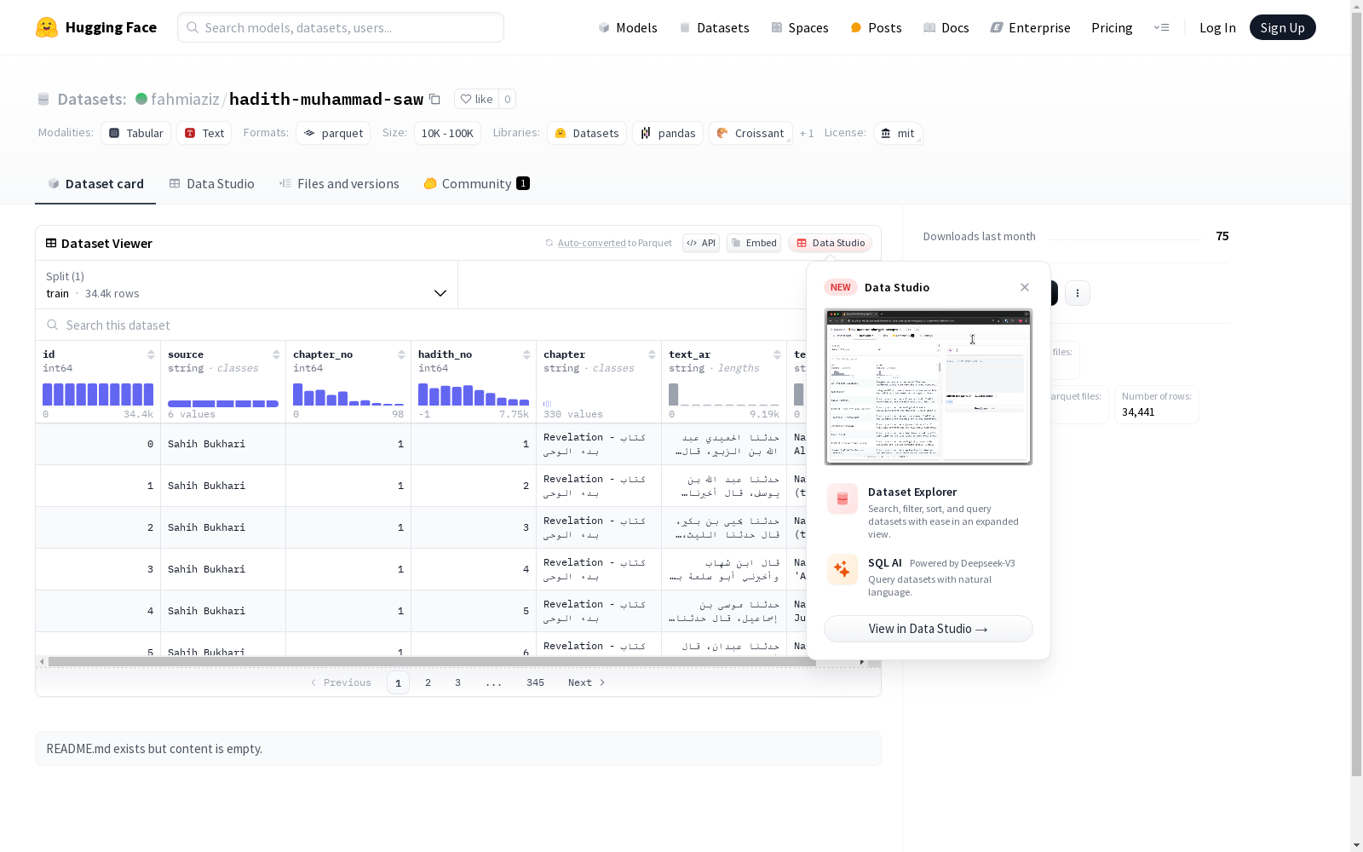
Task: Sort by the text_ar column
Action: coord(777,354)
